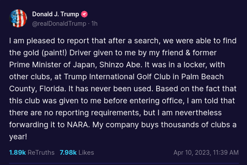This screenshot has width=247, height=165.
Task: Open the Apr 10, 2023 timestamp
Action: [192, 153]
